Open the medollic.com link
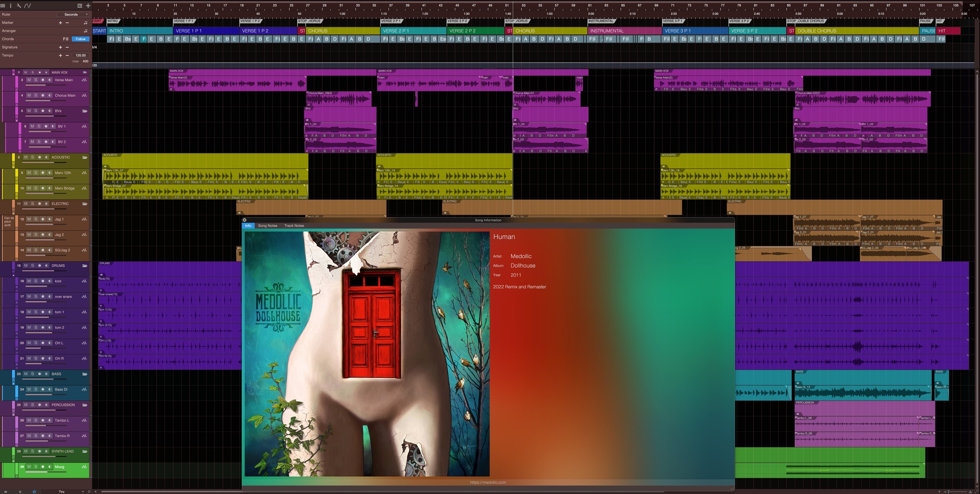 488,483
